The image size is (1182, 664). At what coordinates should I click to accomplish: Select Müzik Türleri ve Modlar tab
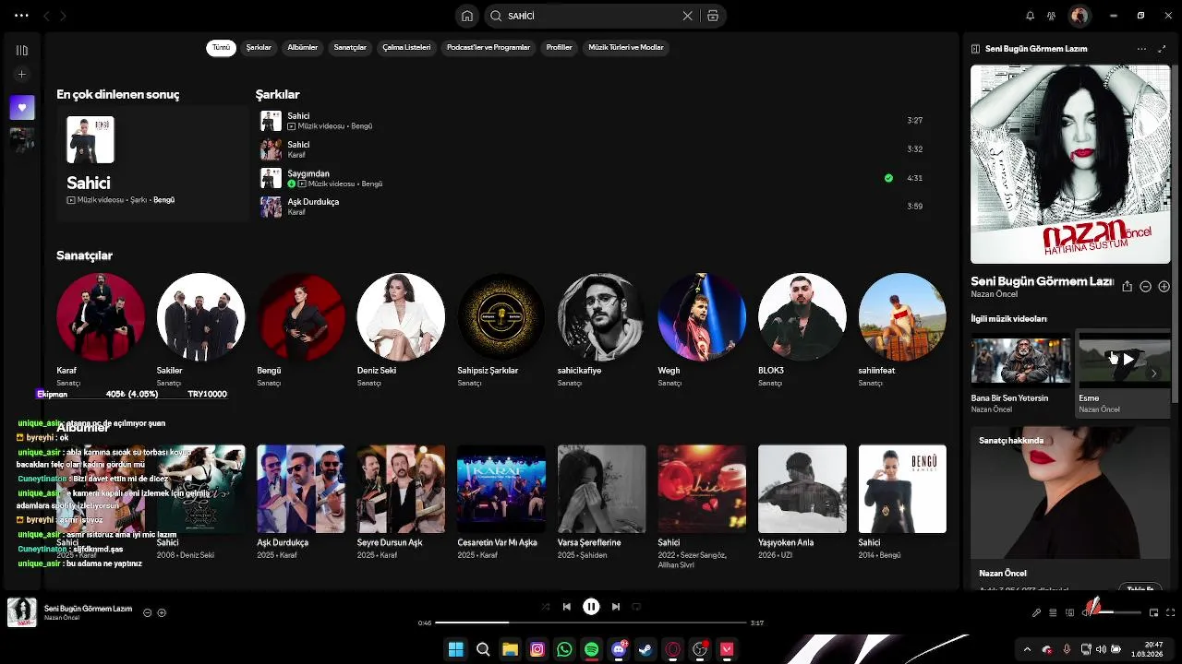[x=626, y=47]
